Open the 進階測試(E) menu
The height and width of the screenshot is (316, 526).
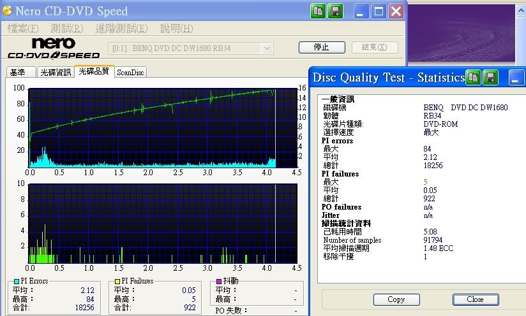click(121, 29)
